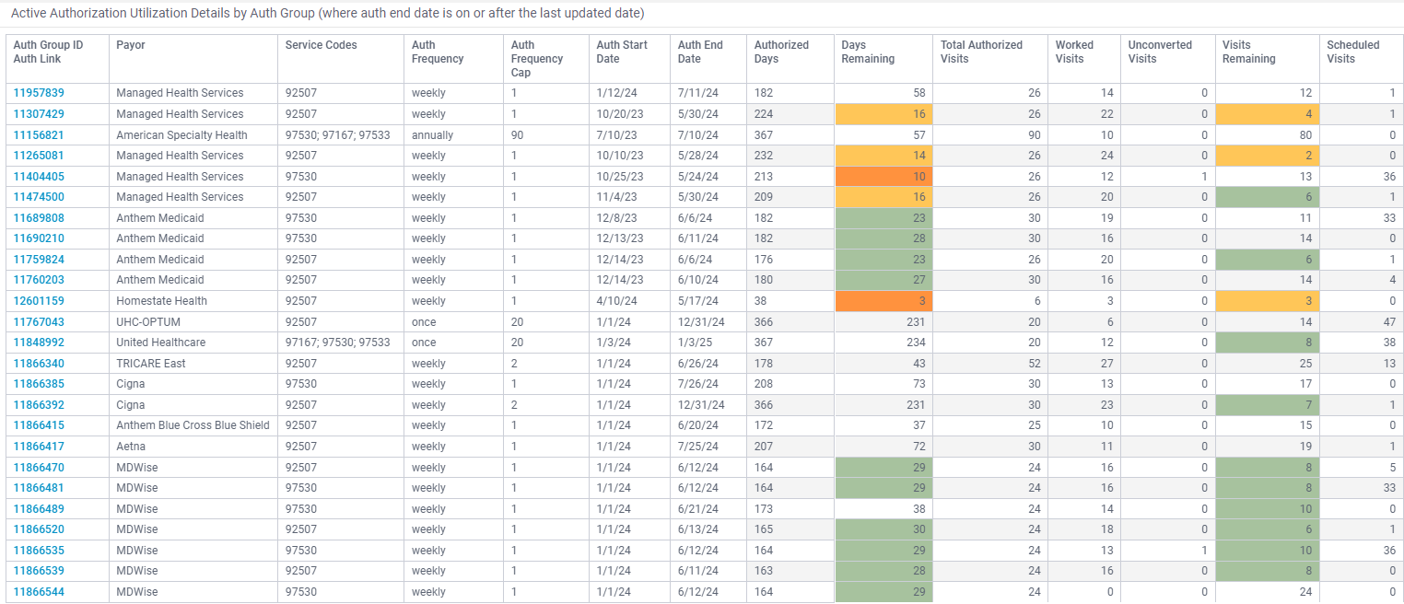Screen dimensions: 1404x604
Task: Open auth group link 12601159
Action: coord(39,301)
